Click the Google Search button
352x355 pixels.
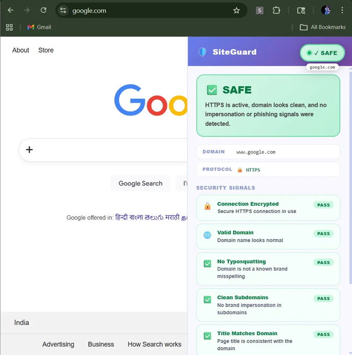(x=140, y=183)
